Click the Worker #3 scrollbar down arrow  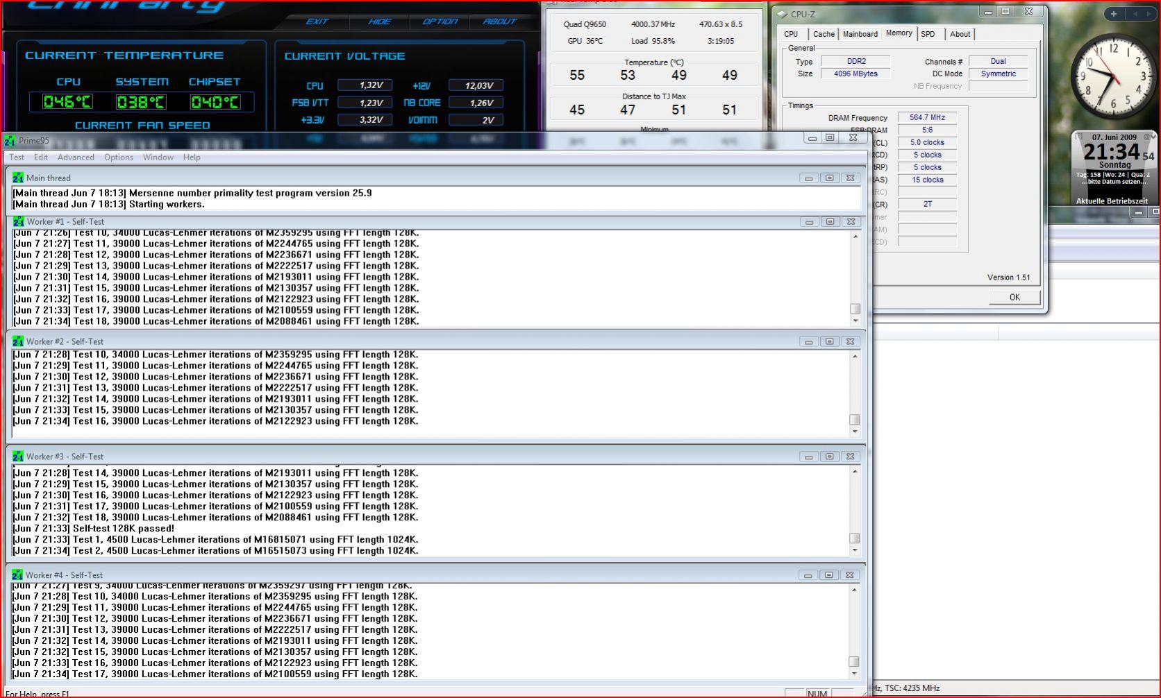855,550
